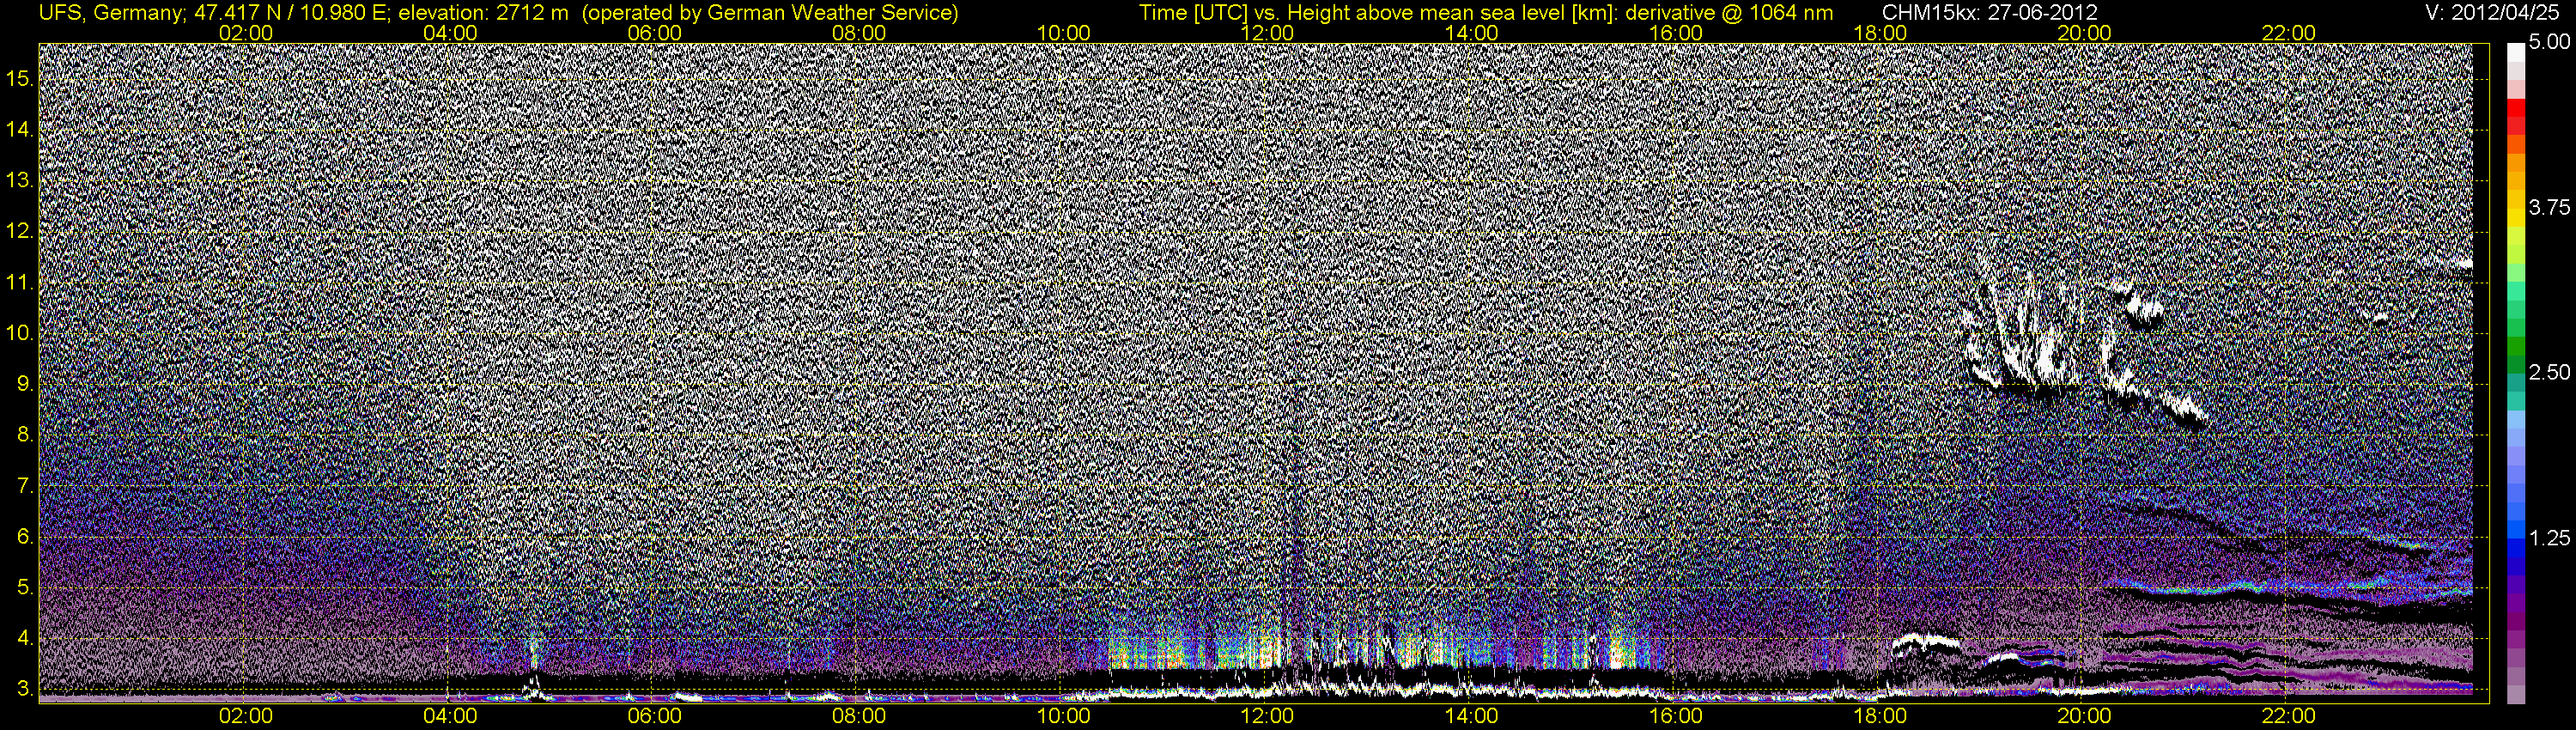This screenshot has width=2576, height=730.
Task: Click the height axis label '3.'
Action: pos(25,689)
